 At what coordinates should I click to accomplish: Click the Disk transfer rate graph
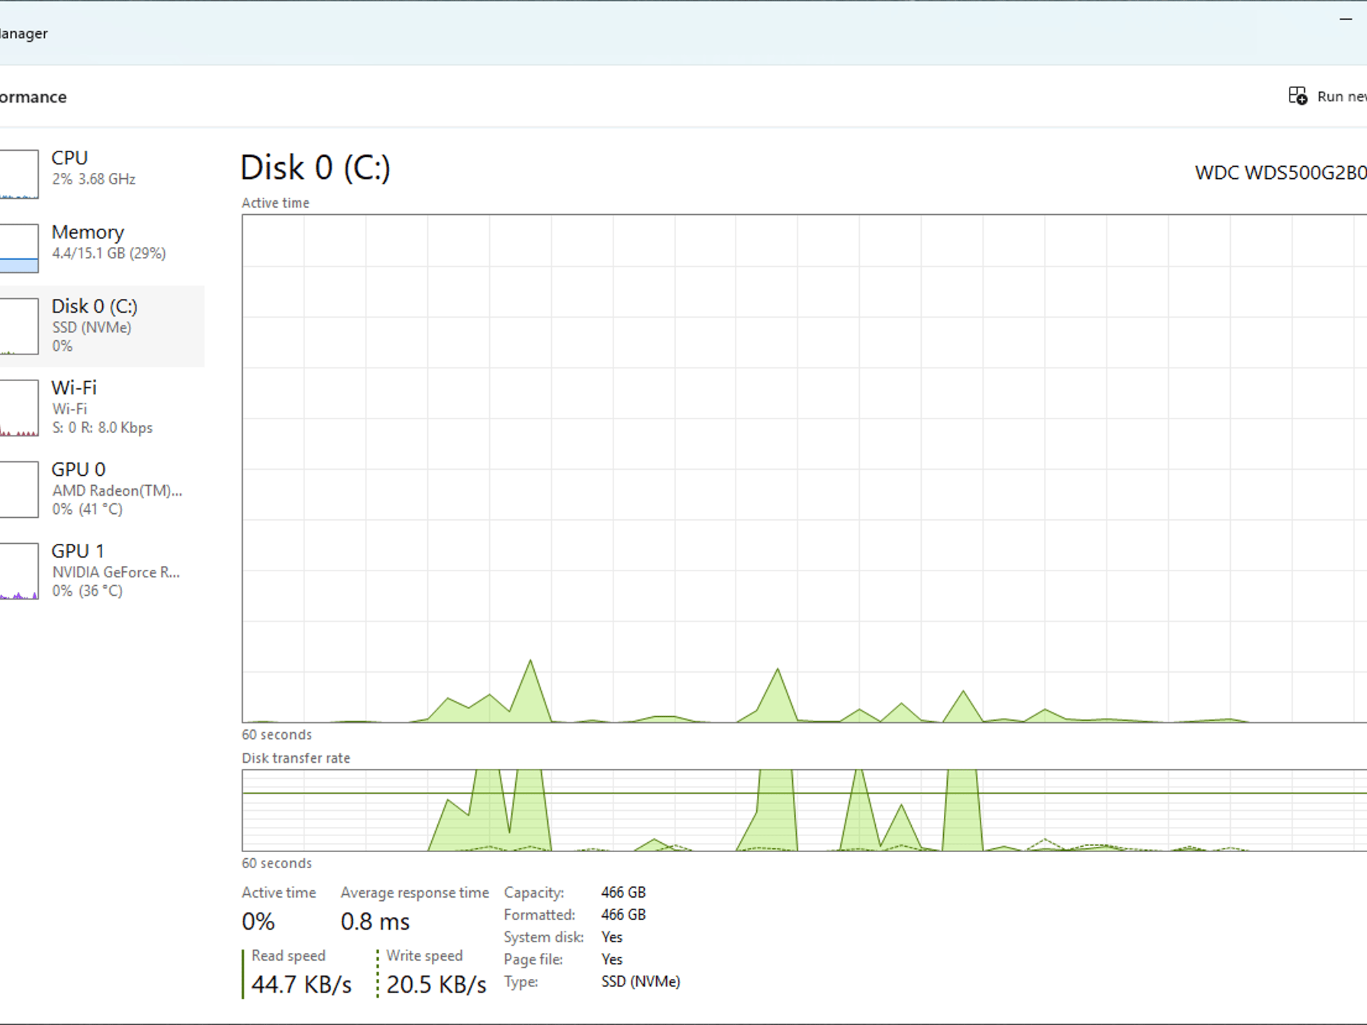click(804, 810)
